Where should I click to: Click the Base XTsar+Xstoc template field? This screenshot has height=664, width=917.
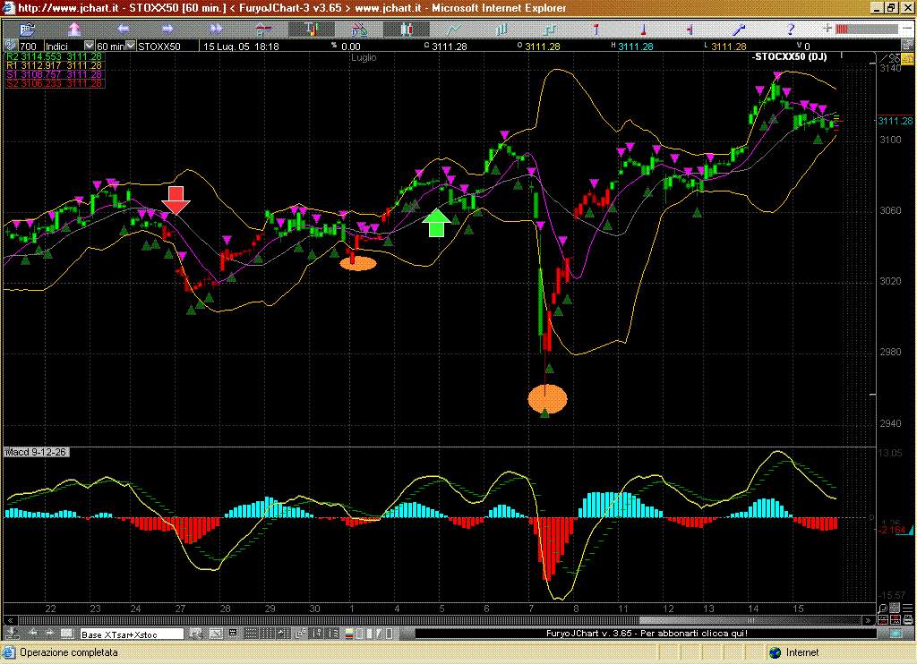click(132, 634)
